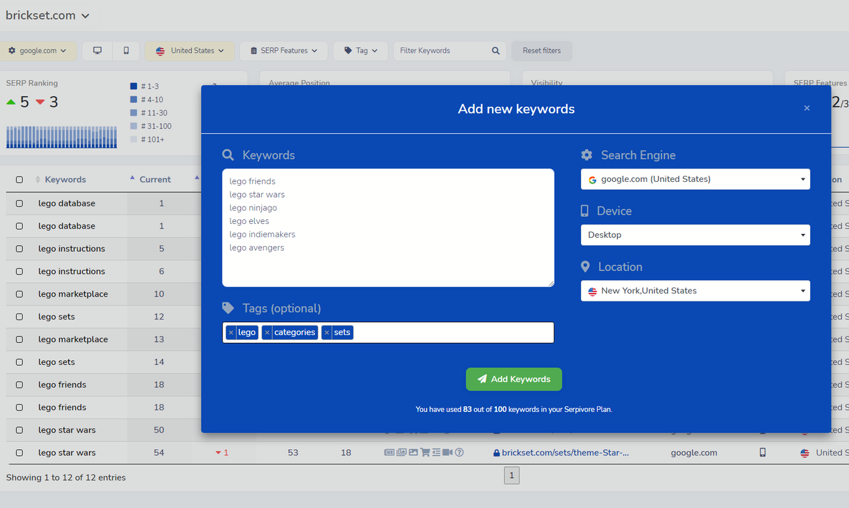Image resolution: width=849 pixels, height=508 pixels.
Task: Toggle the select-all checkbox in table header
Action: [19, 180]
